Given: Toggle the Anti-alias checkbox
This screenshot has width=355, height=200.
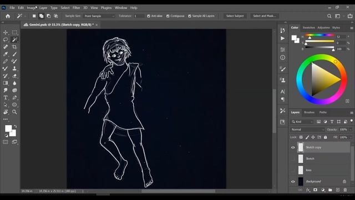Looking at the screenshot, I should point(149,16).
